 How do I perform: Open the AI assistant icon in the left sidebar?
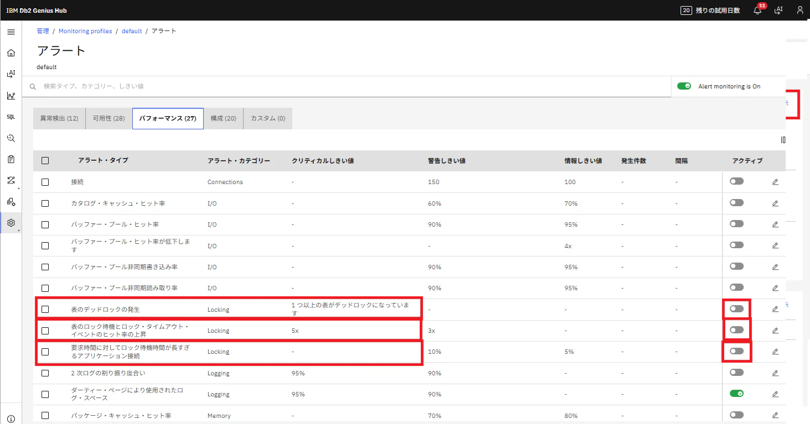(x=11, y=74)
